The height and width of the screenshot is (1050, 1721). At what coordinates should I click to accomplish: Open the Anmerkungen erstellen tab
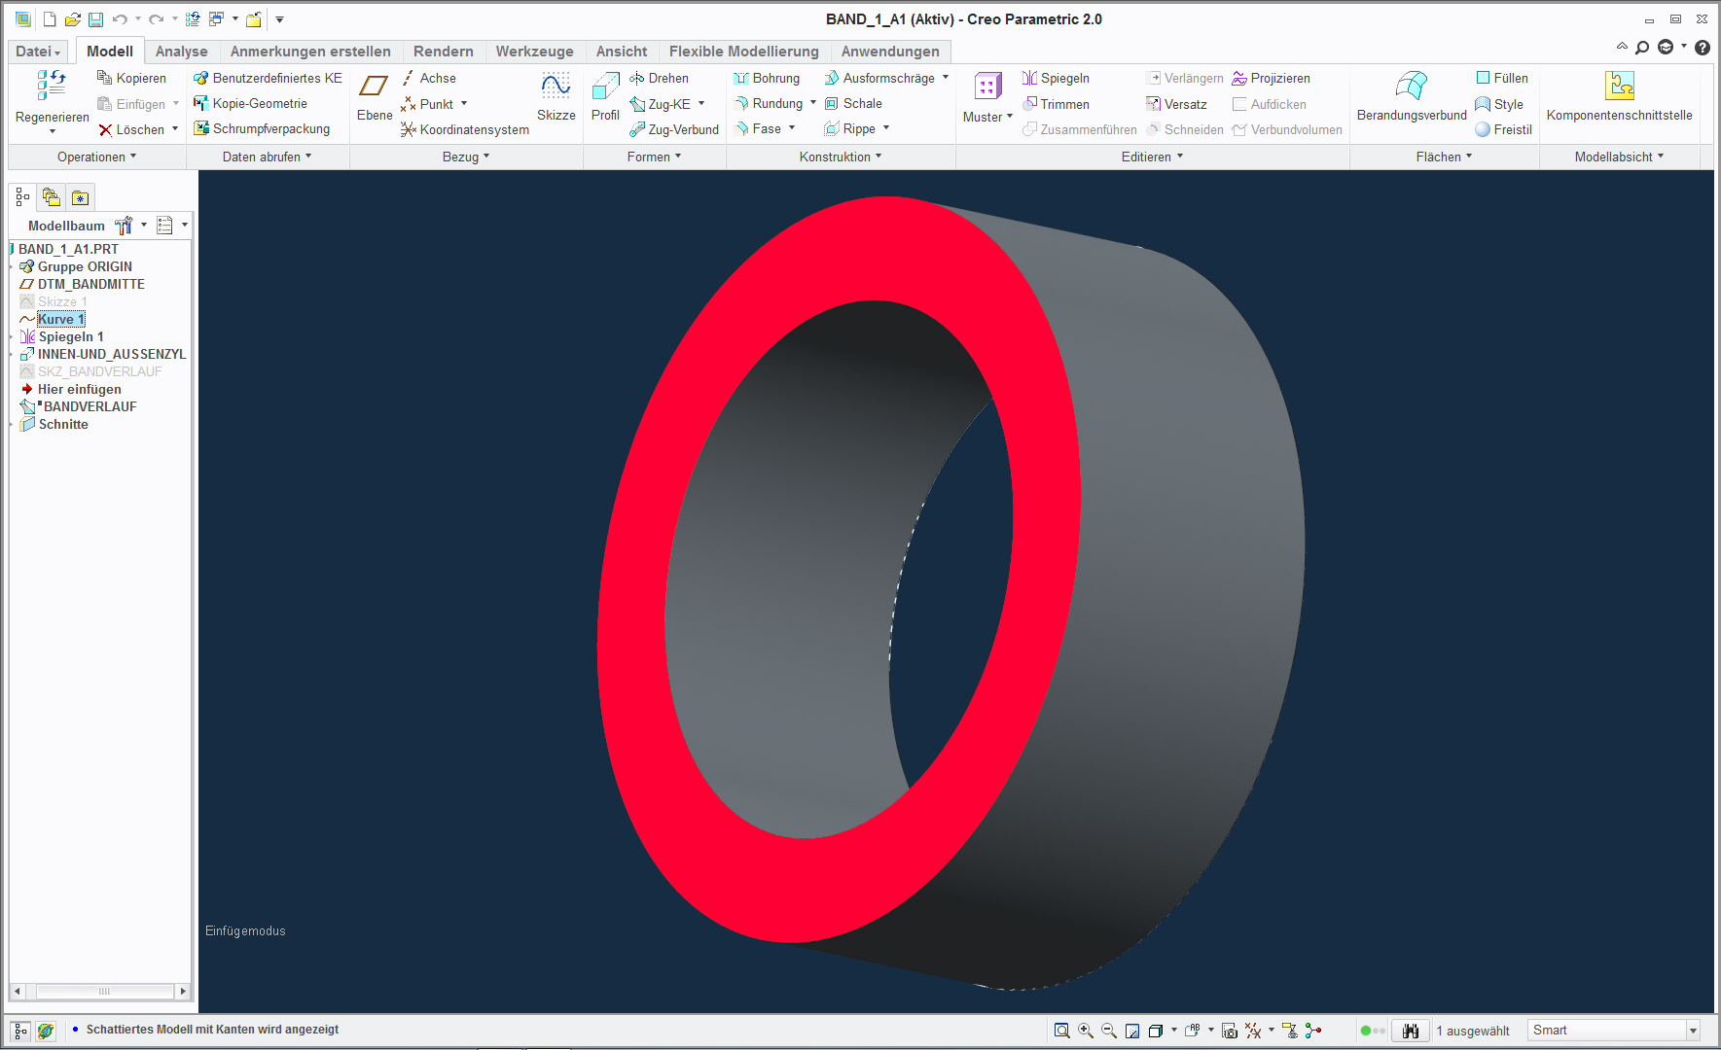(310, 52)
